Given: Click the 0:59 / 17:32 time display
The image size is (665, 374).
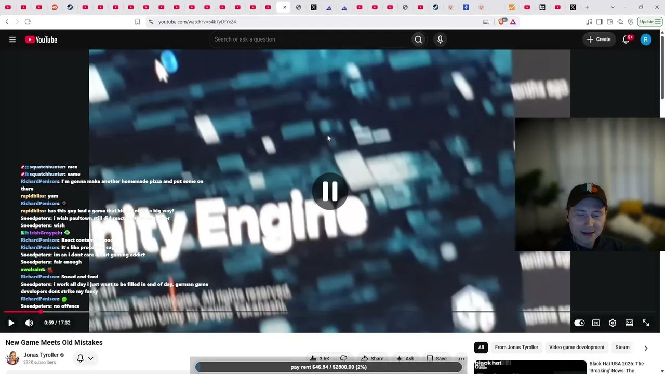Looking at the screenshot, I should coord(57,323).
